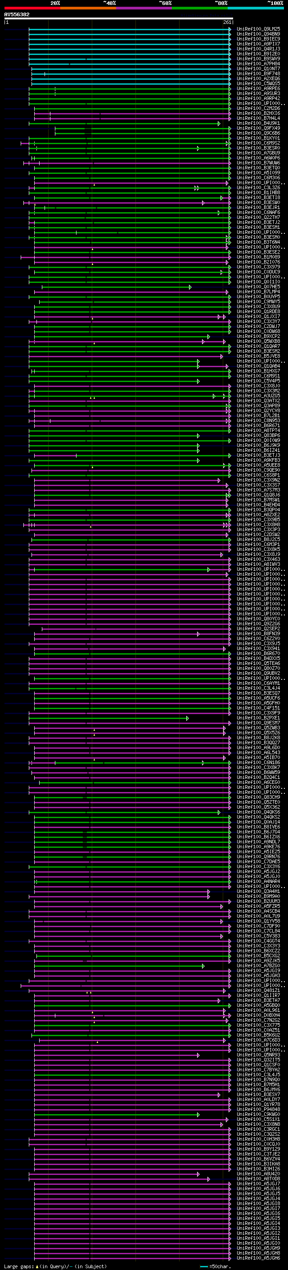Open hit UniRef100_B9SWV9
Screen dimensions: 288x1270
pos(258,59)
